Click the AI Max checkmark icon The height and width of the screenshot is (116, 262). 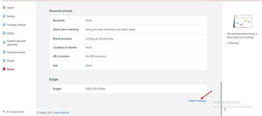point(4,33)
